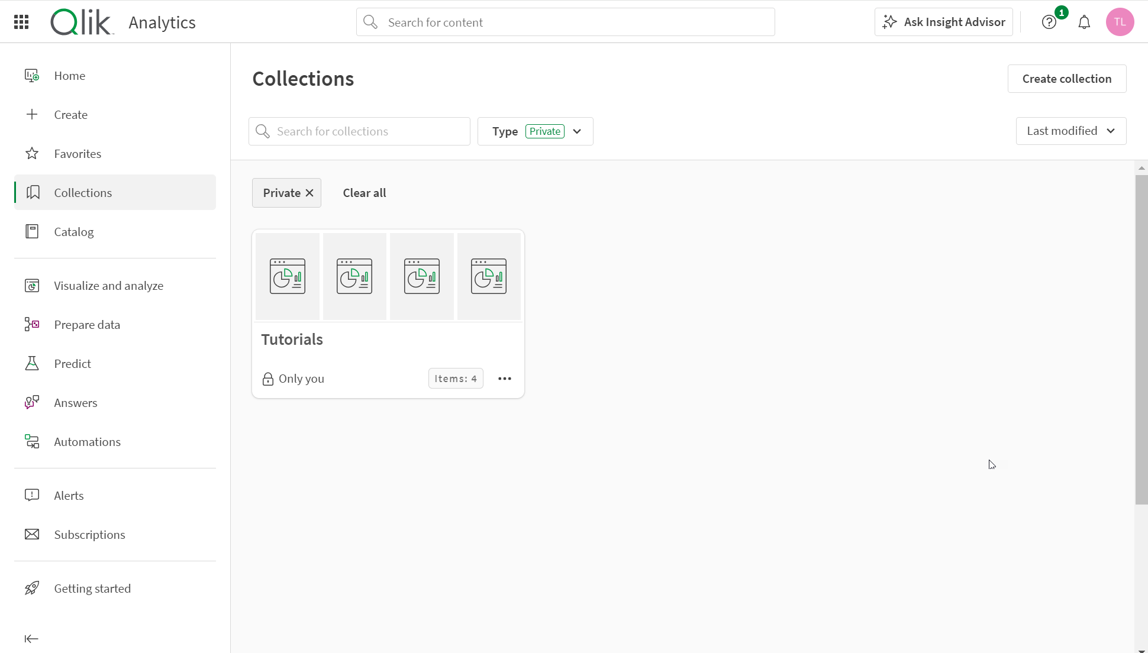Click the Tutorials collection thumbnail
The height and width of the screenshot is (653, 1148).
coord(388,275)
